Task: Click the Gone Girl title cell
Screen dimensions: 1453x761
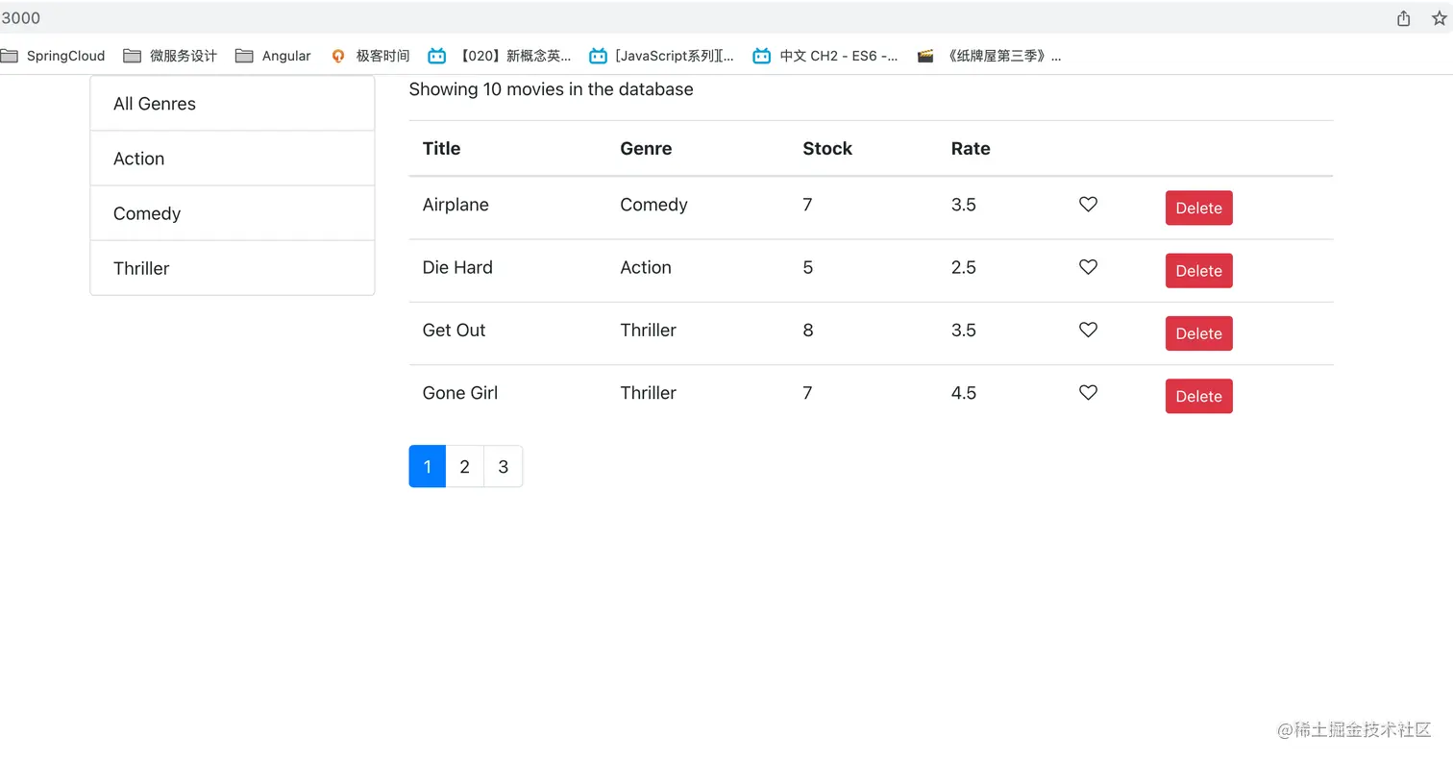Action: click(x=460, y=392)
